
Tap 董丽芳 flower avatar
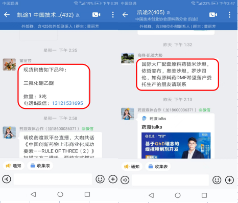9,64
